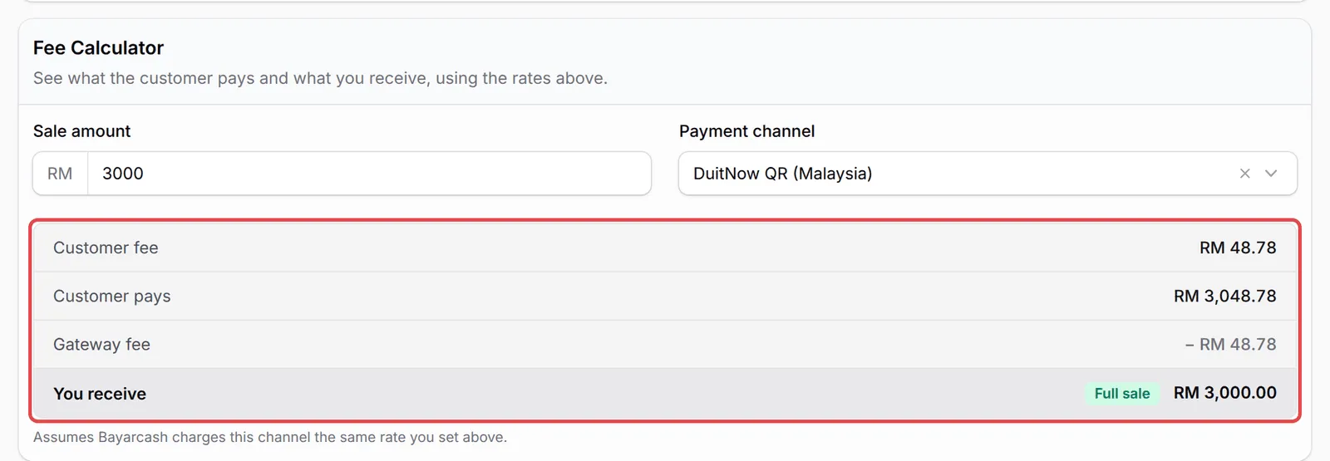
Task: Select the Sale amount field label
Action: click(81, 131)
